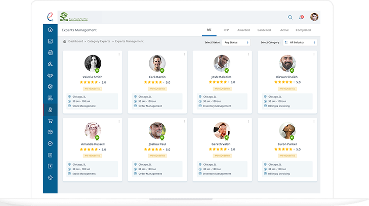Image resolution: width=369 pixels, height=206 pixels.
Task: Click RFI Requested badge on Valeria Smith card
Action: tap(93, 89)
